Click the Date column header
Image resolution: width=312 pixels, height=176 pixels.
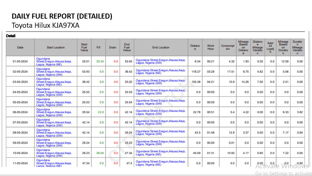(x=20, y=47)
